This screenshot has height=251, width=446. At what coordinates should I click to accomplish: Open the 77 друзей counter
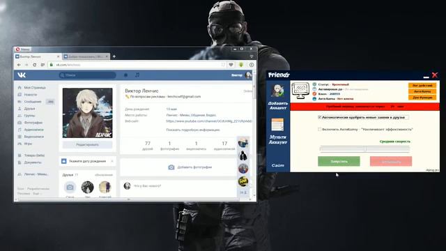[147, 146]
